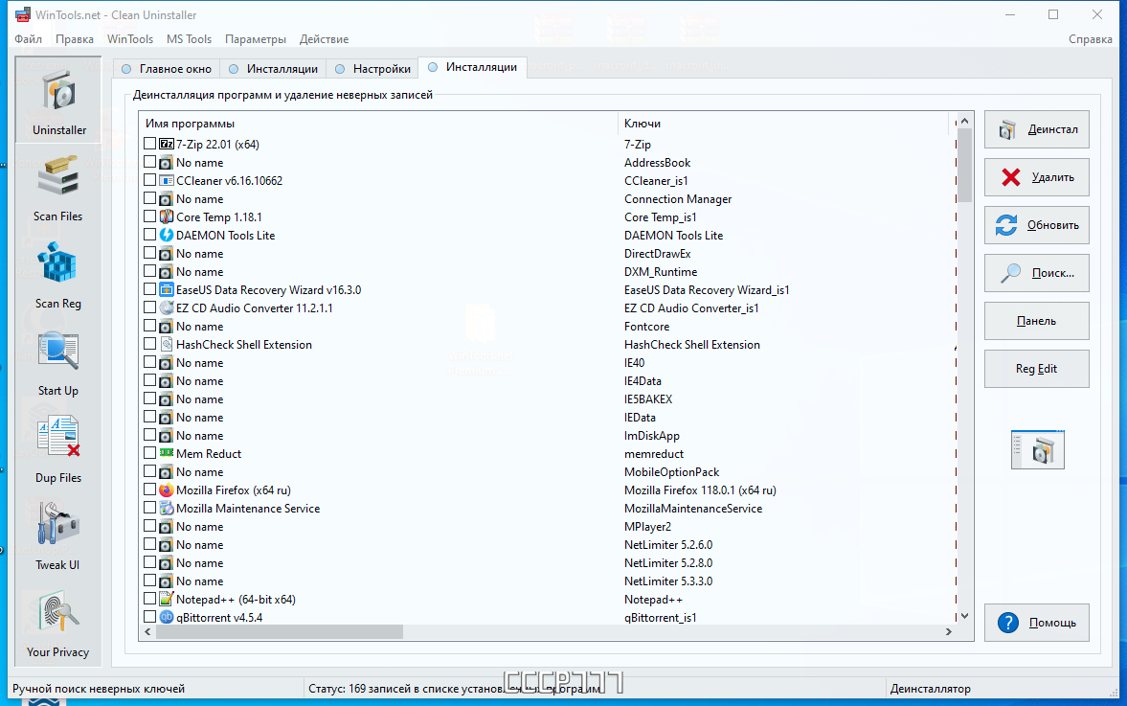The image size is (1127, 706).
Task: Click the Деинстал button
Action: (1036, 129)
